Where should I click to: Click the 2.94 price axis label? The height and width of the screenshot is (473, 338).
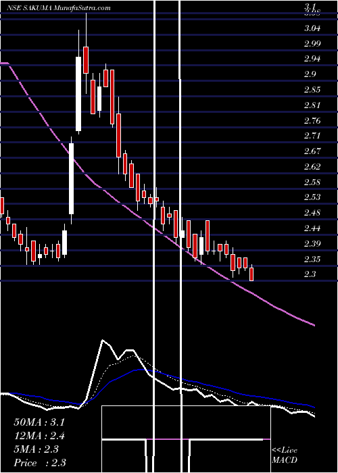[312, 59]
